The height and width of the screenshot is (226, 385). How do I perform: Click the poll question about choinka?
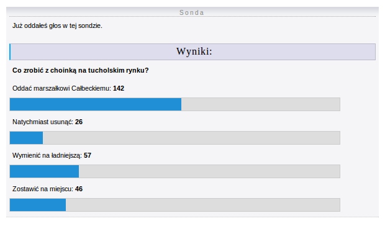click(x=81, y=70)
